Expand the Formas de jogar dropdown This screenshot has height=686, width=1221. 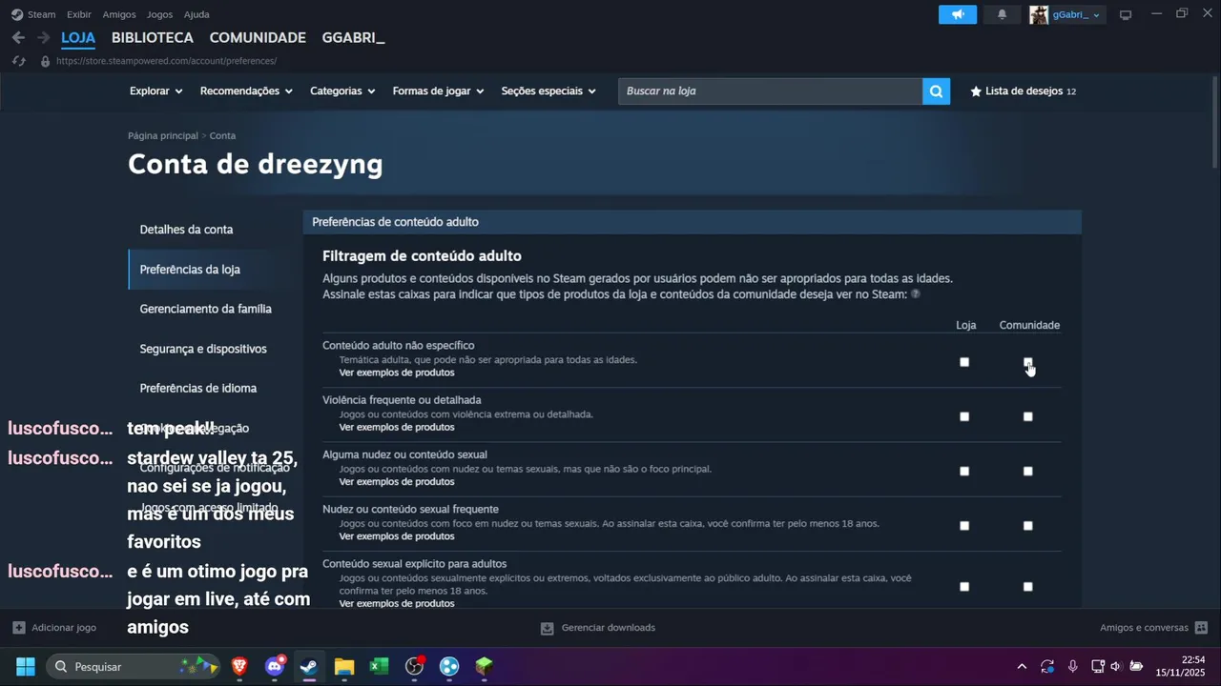tap(439, 91)
